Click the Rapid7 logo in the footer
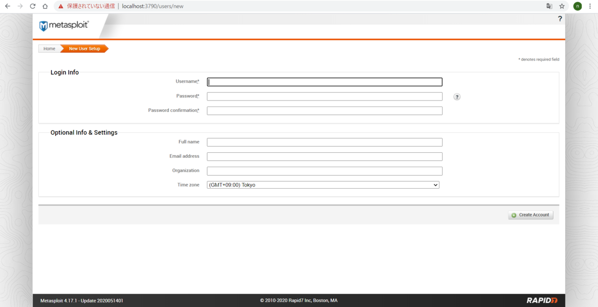Image resolution: width=598 pixels, height=307 pixels. point(542,301)
